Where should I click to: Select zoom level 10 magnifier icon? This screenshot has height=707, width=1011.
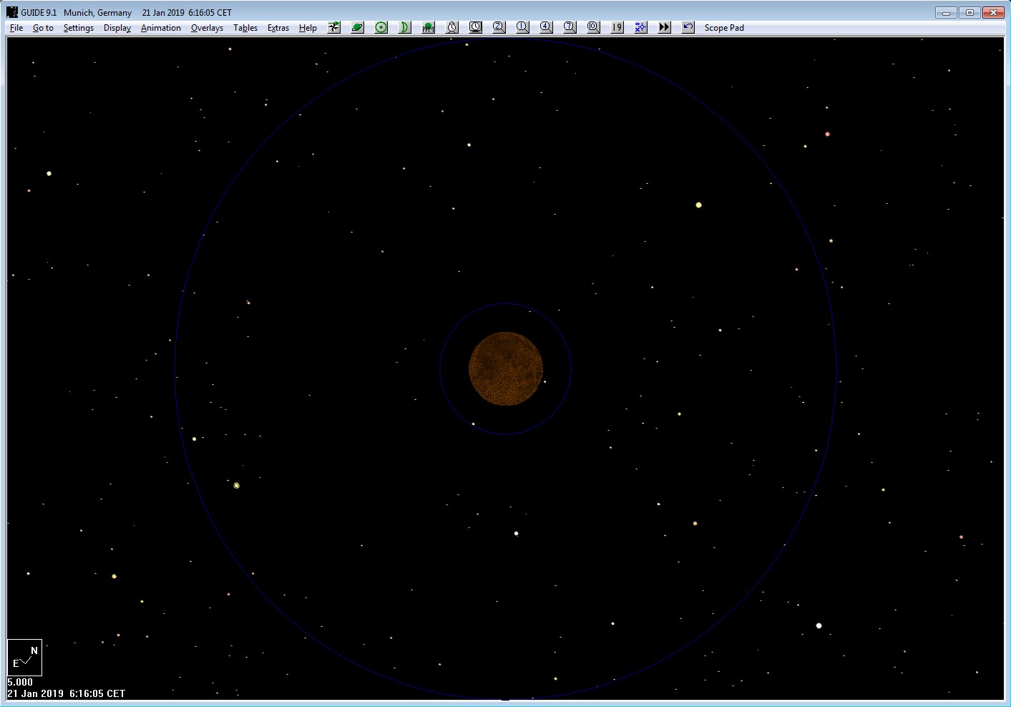(x=594, y=27)
